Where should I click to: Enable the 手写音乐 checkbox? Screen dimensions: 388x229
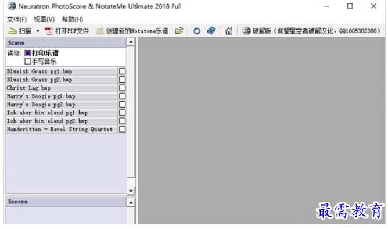28,62
